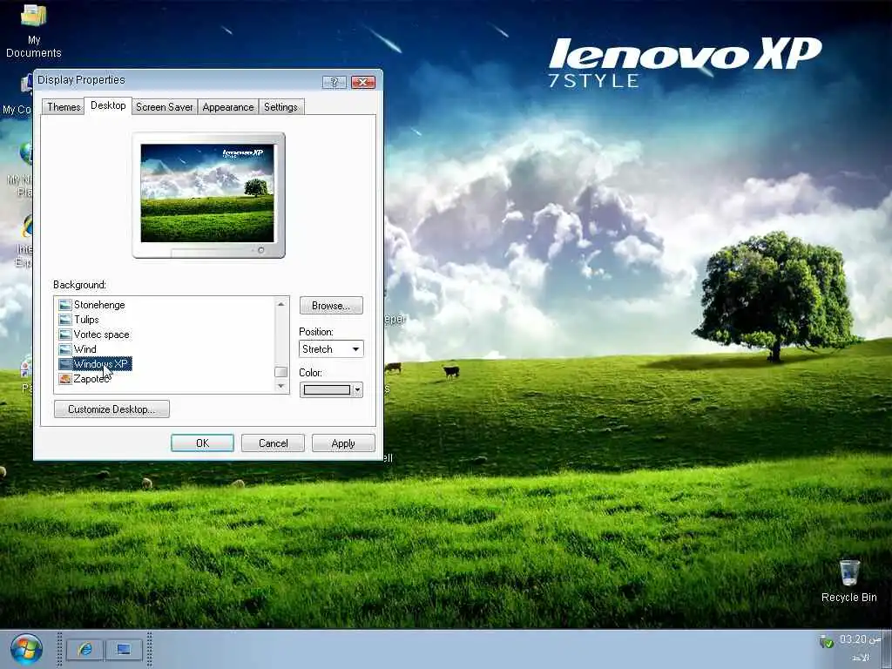Click the Tulips wallpaper icon
Viewport: 892px width, 669px height.
(65, 320)
